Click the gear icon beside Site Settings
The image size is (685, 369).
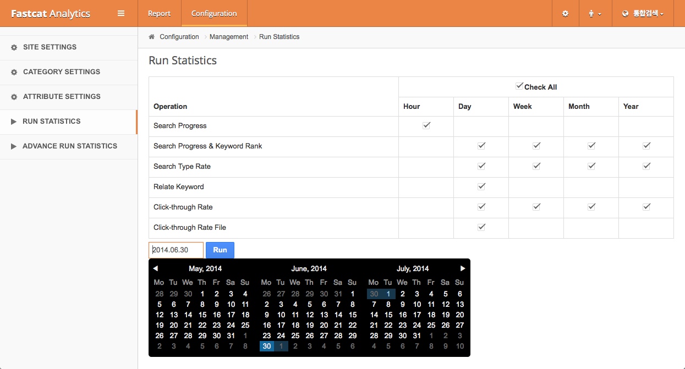pos(14,47)
